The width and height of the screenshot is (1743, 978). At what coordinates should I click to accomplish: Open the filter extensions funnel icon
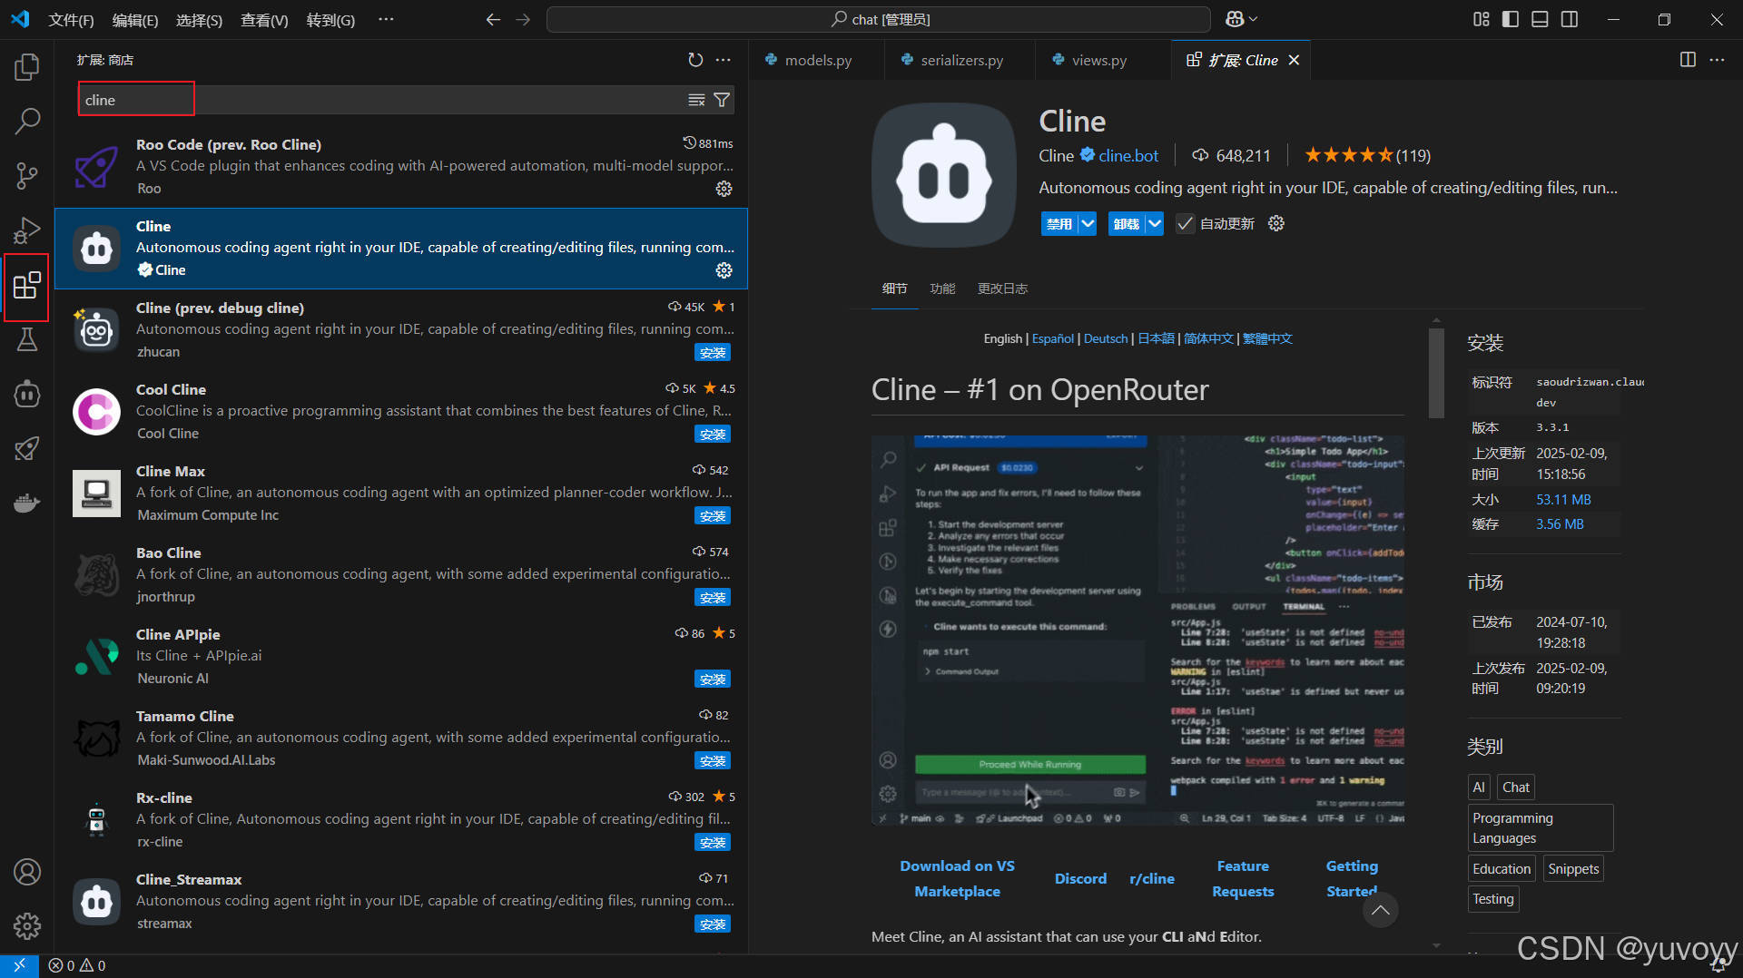(x=722, y=100)
